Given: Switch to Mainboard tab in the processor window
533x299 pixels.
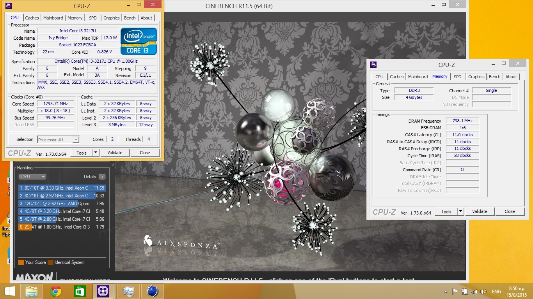Looking at the screenshot, I should click(x=53, y=18).
